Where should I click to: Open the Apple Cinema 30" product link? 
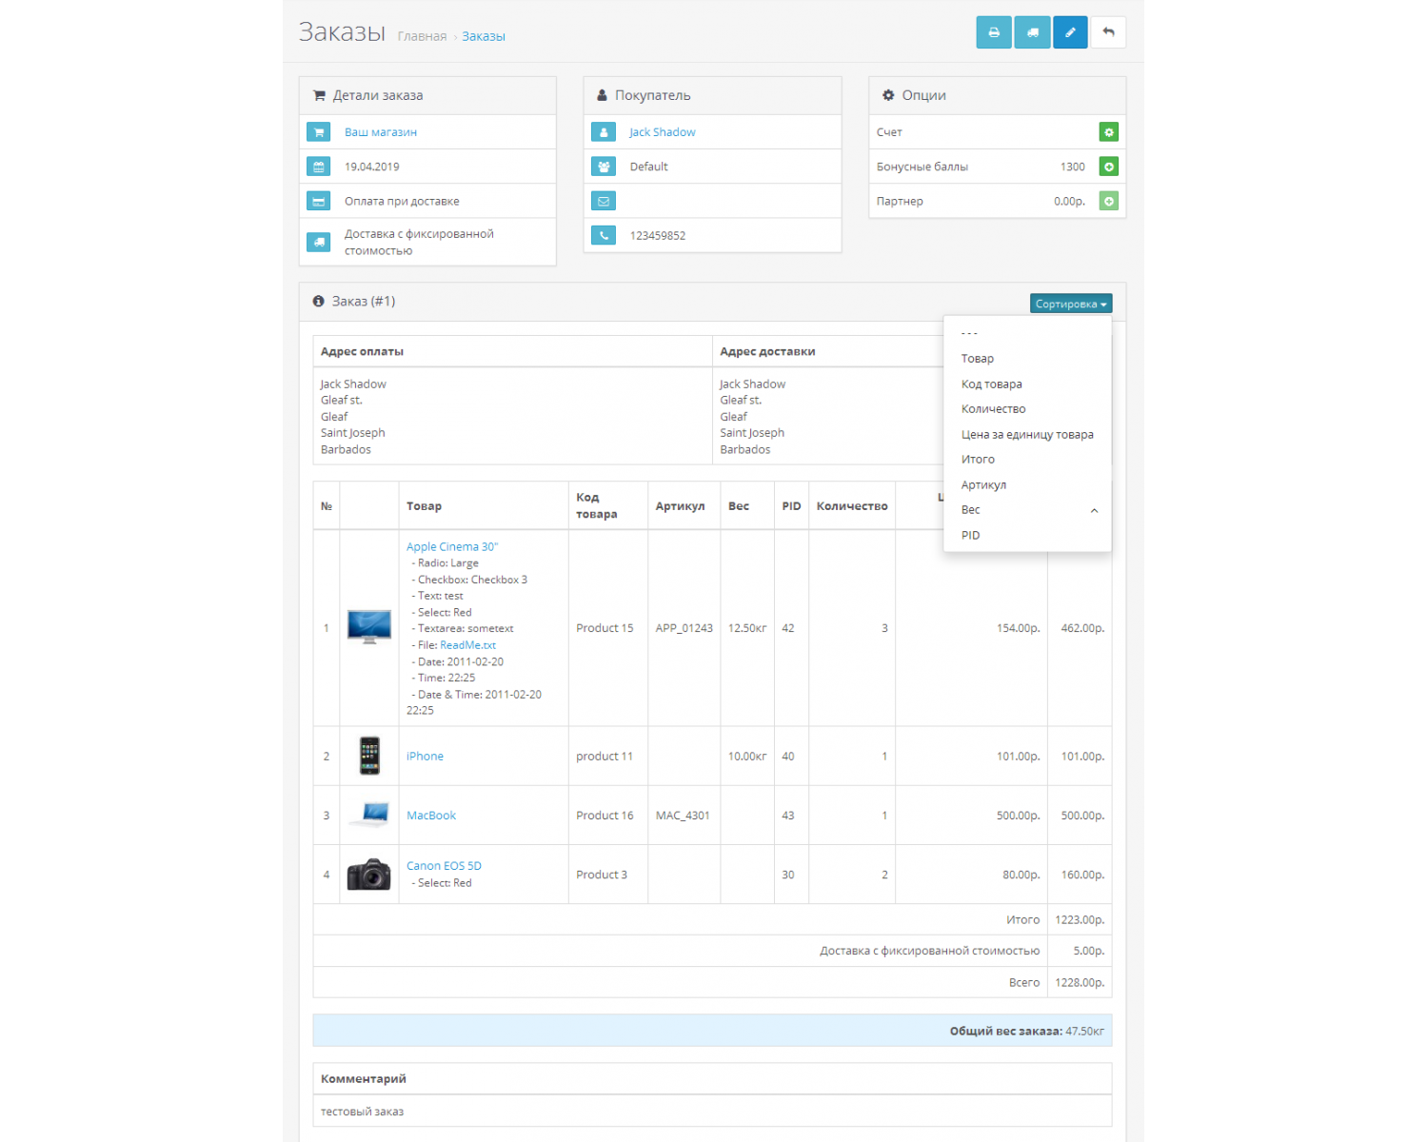coord(451,547)
